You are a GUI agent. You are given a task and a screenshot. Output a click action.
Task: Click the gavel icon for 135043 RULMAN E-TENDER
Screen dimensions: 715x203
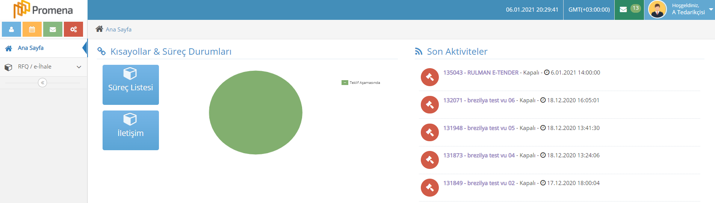pyautogui.click(x=430, y=77)
